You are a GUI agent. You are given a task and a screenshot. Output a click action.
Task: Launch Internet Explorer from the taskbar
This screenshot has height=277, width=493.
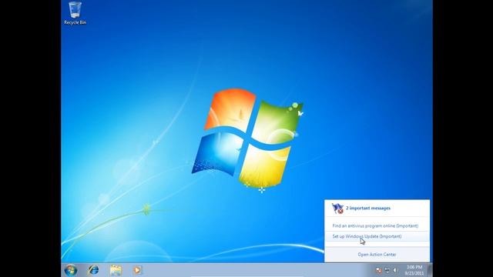[x=93, y=270]
